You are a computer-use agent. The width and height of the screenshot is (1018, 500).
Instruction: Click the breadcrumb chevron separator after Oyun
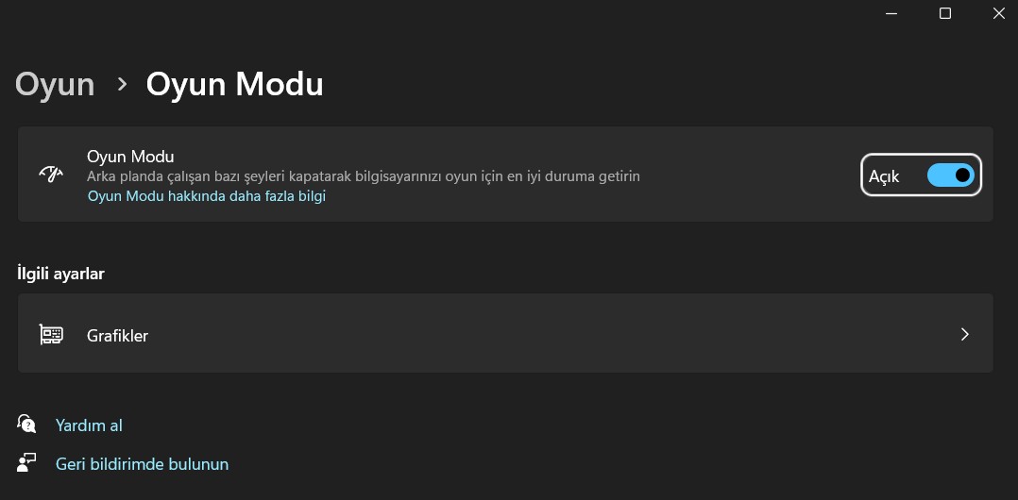point(122,84)
